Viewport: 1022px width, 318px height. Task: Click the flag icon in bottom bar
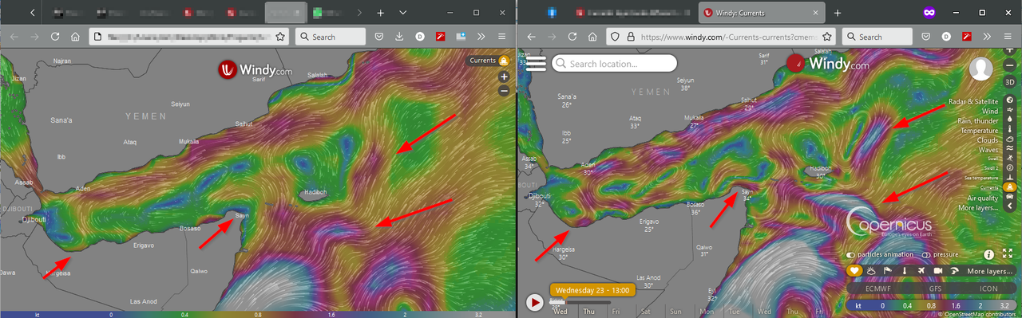point(887,271)
